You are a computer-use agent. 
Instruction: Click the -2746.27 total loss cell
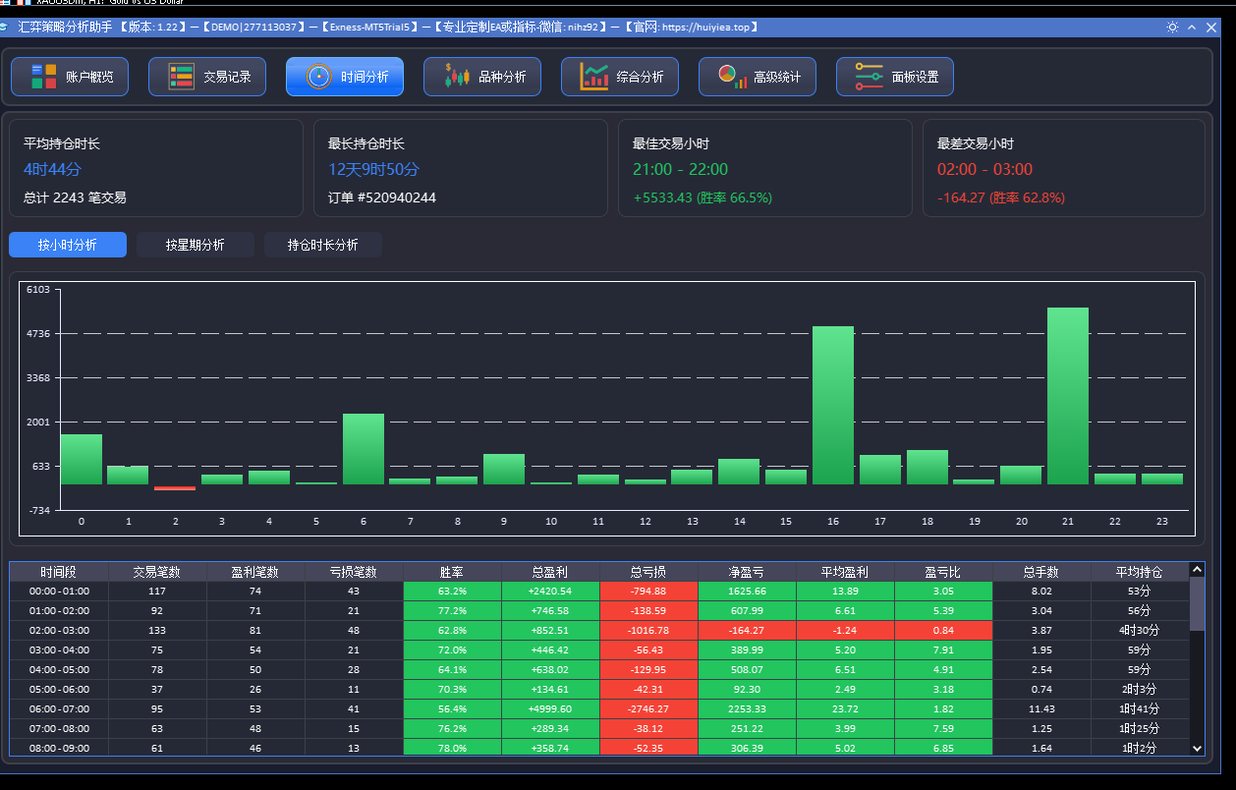(648, 709)
